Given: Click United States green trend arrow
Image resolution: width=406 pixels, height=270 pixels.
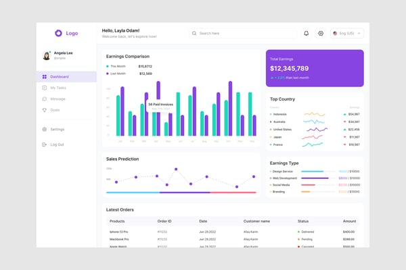Looking at the screenshot, I should coord(344,130).
